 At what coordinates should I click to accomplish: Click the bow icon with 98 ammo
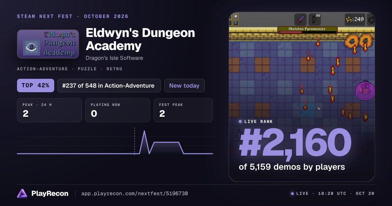[315, 20]
